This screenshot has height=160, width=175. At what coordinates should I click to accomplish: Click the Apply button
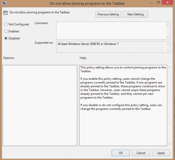161,153
